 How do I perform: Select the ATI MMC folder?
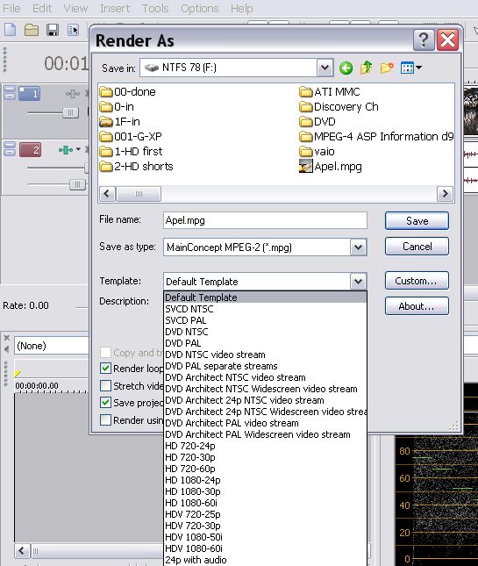click(x=330, y=92)
